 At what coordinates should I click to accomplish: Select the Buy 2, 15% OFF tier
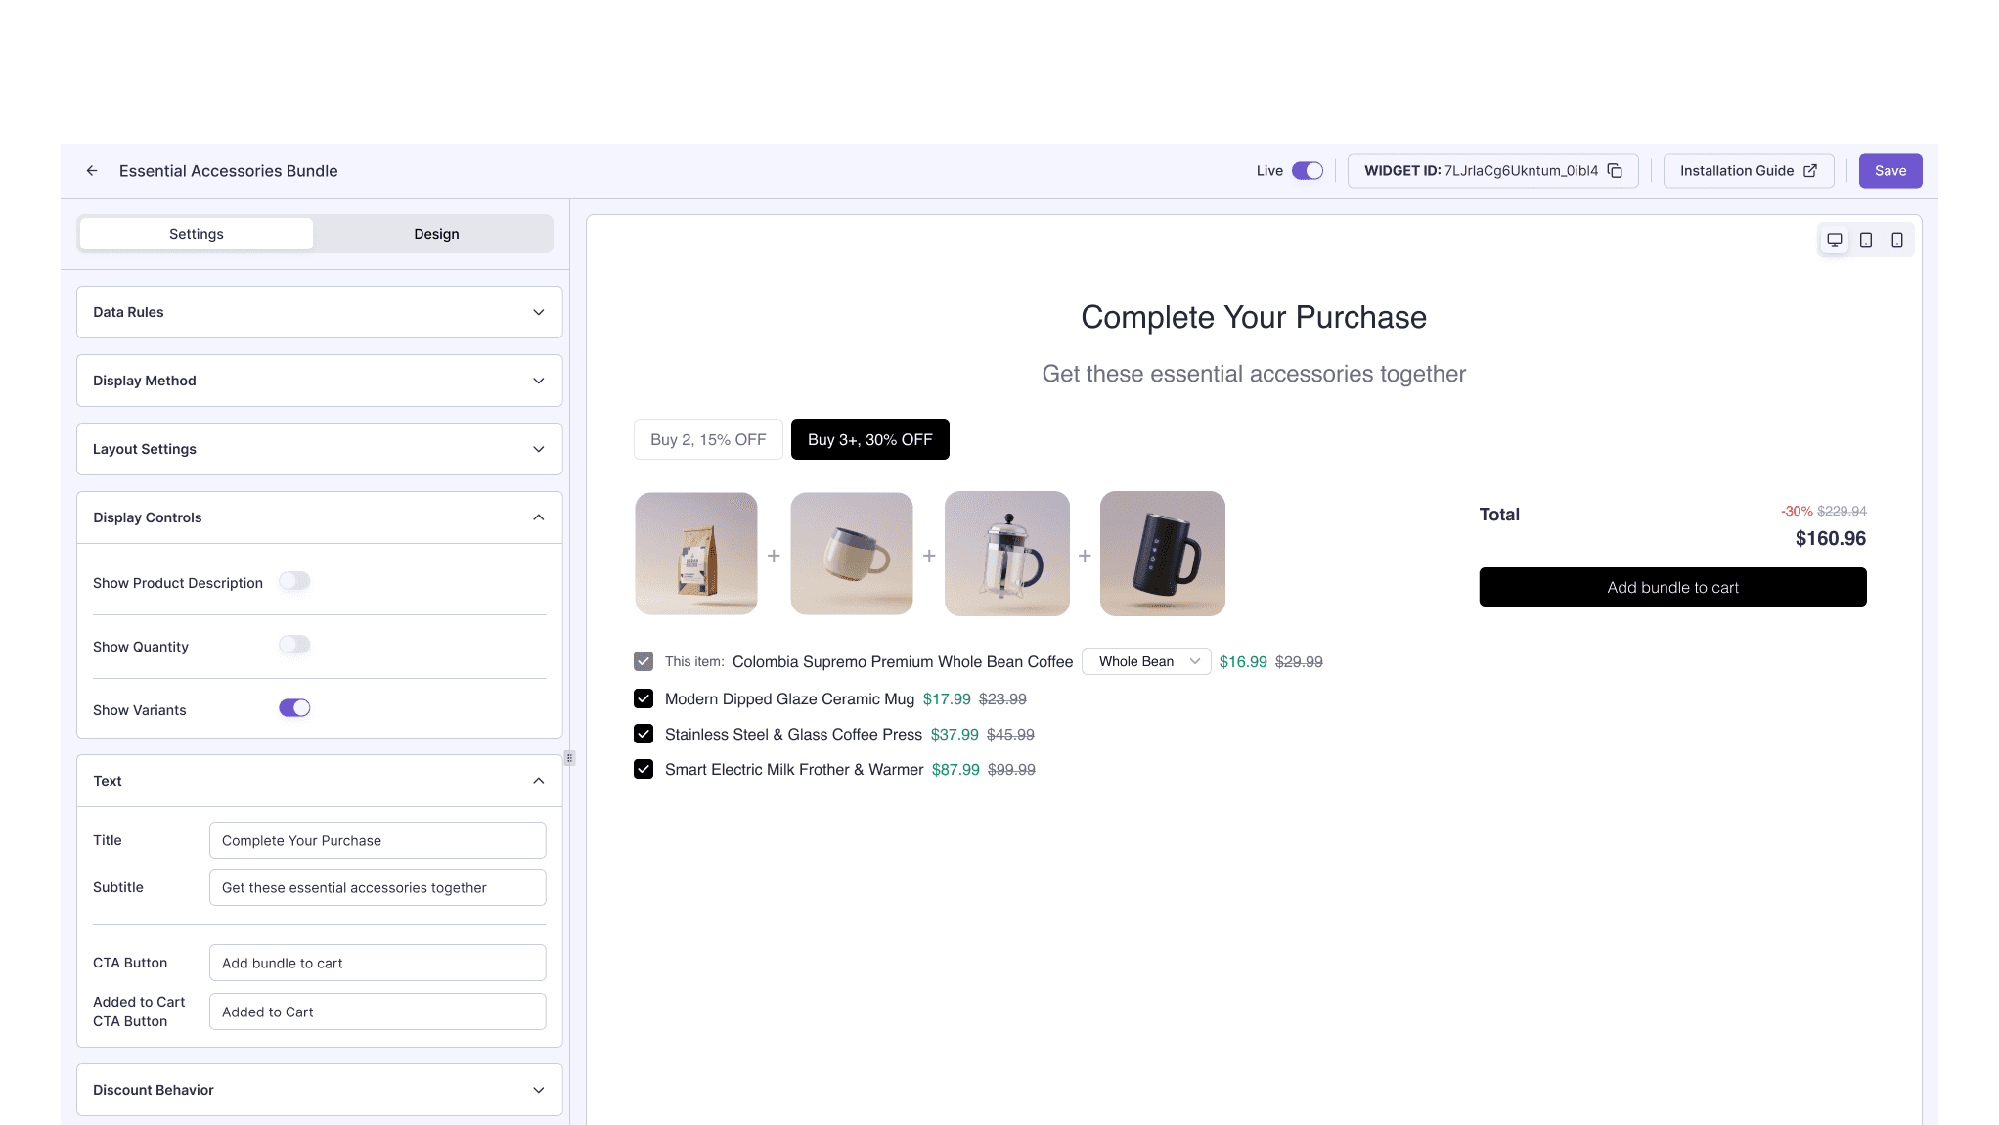coord(707,439)
